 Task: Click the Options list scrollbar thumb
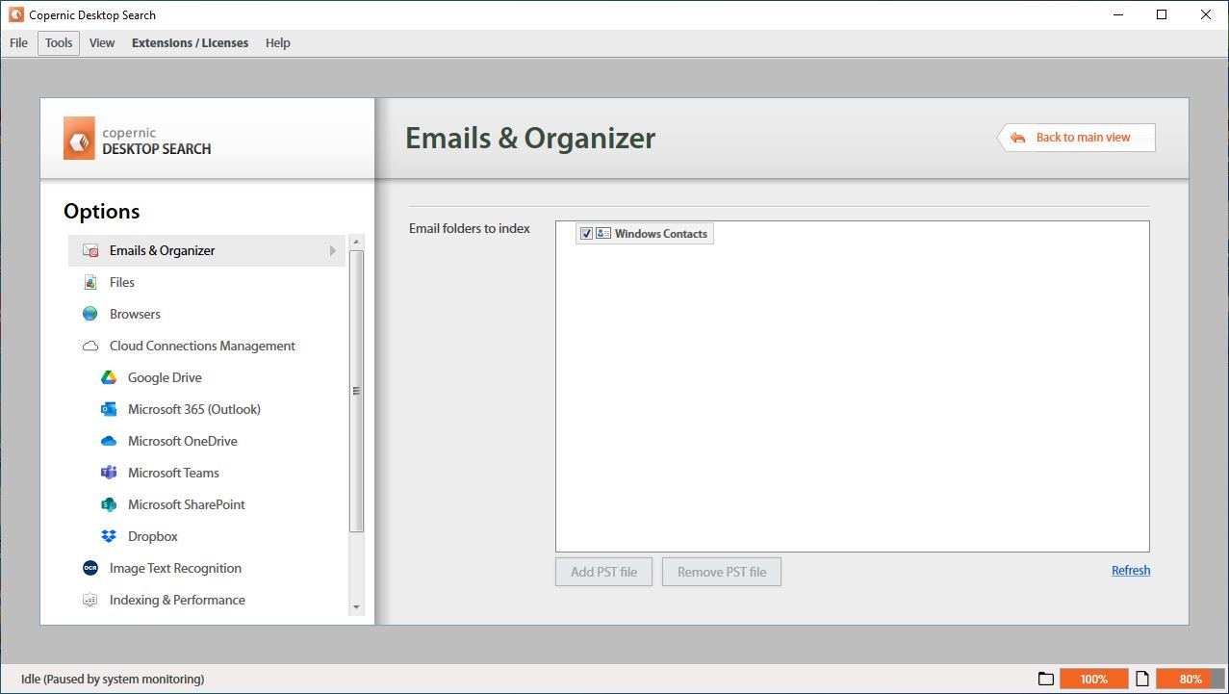[357, 391]
